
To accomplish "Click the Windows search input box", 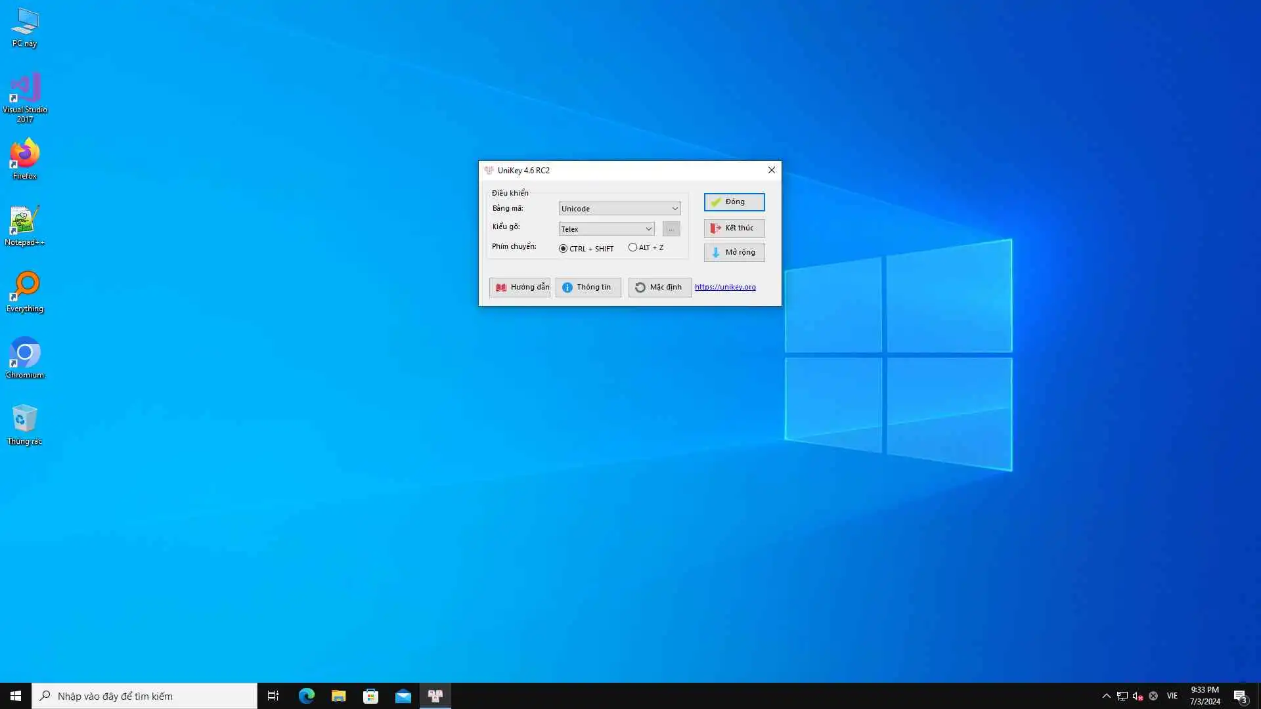I will tap(144, 696).
